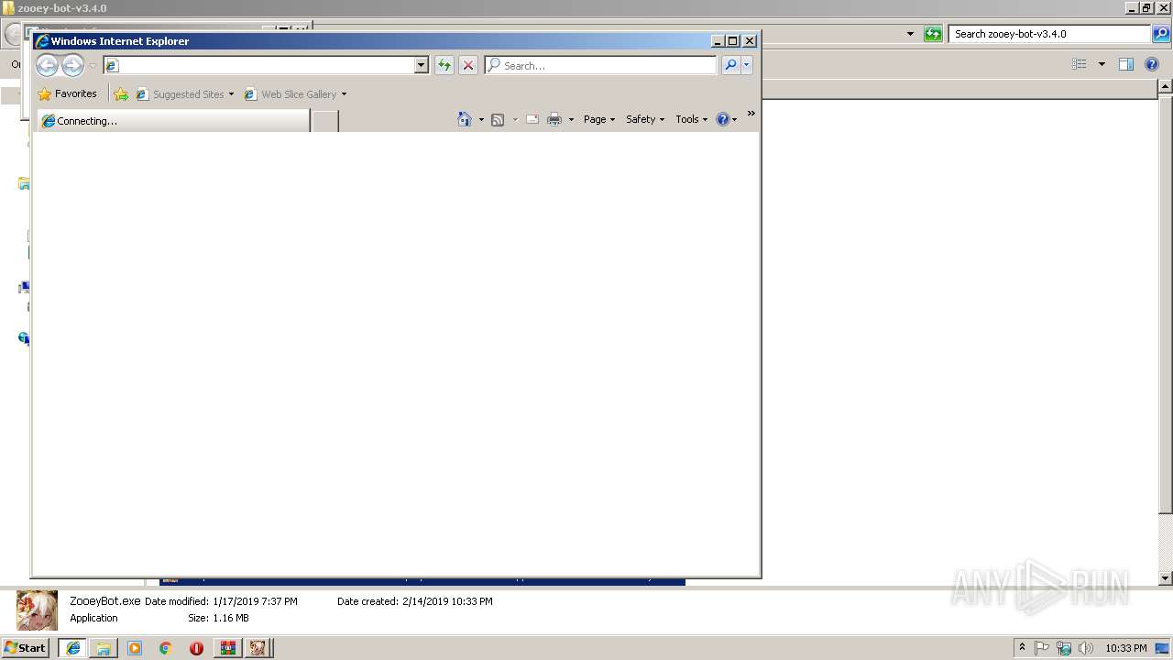Open Windows Explorer from the taskbar

tap(104, 648)
